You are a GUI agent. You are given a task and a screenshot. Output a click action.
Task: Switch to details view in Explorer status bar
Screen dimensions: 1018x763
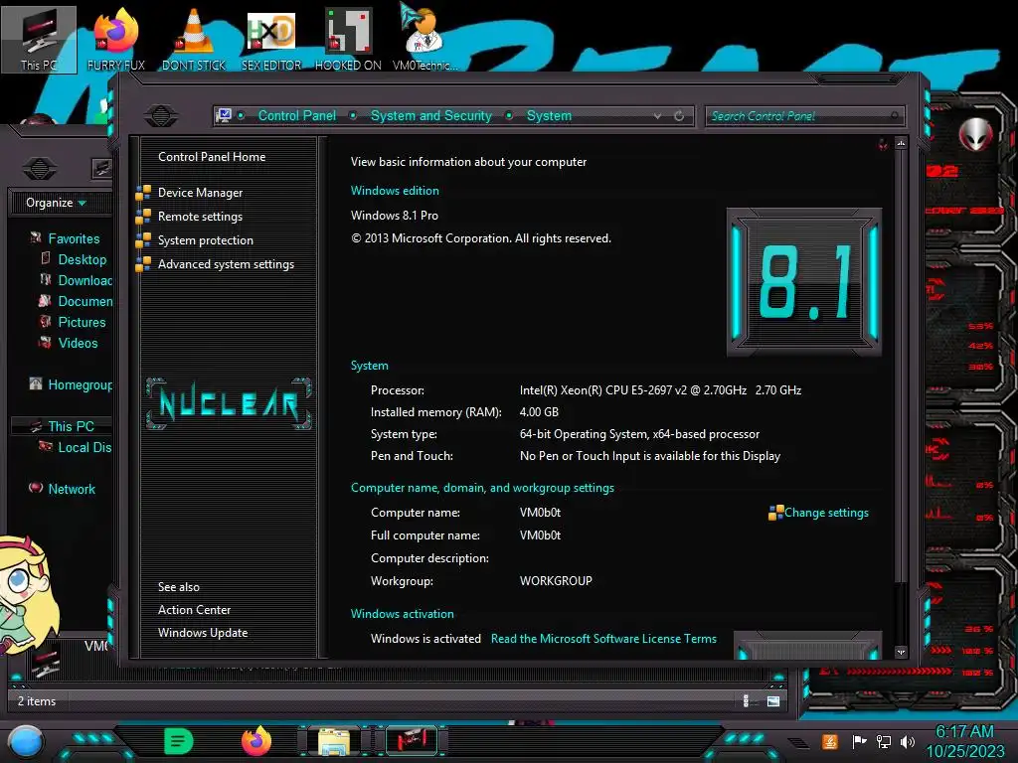(x=746, y=700)
